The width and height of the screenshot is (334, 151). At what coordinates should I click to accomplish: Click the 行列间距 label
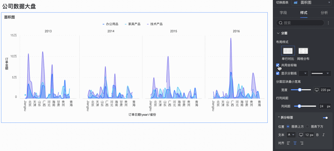tap(282, 98)
